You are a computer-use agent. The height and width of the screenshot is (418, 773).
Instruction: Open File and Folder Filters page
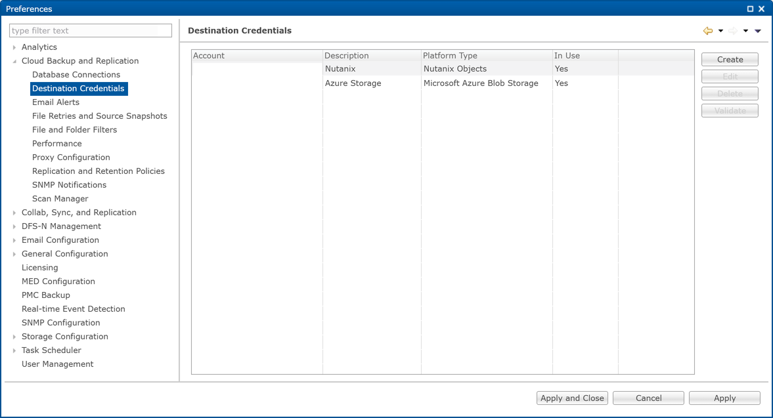coord(74,130)
